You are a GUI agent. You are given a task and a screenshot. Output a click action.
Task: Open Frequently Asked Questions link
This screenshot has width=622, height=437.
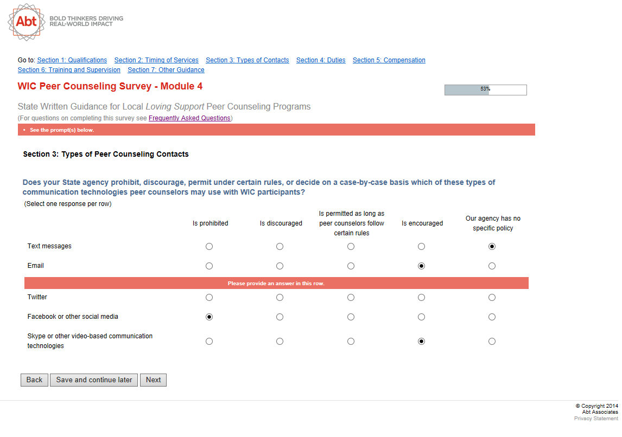tap(189, 118)
